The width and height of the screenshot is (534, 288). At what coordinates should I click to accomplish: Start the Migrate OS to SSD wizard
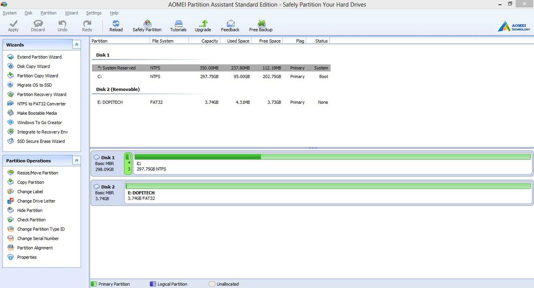[34, 85]
